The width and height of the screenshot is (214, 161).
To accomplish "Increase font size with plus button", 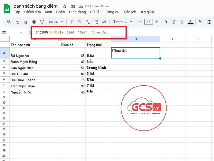I will coord(157,22).
